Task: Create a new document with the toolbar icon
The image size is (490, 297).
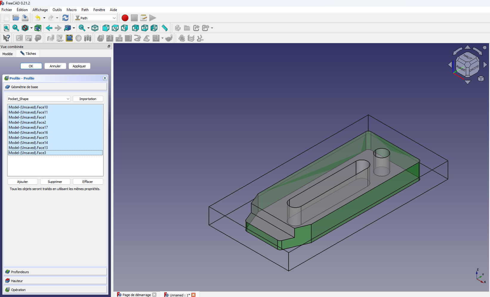Action: (7, 18)
